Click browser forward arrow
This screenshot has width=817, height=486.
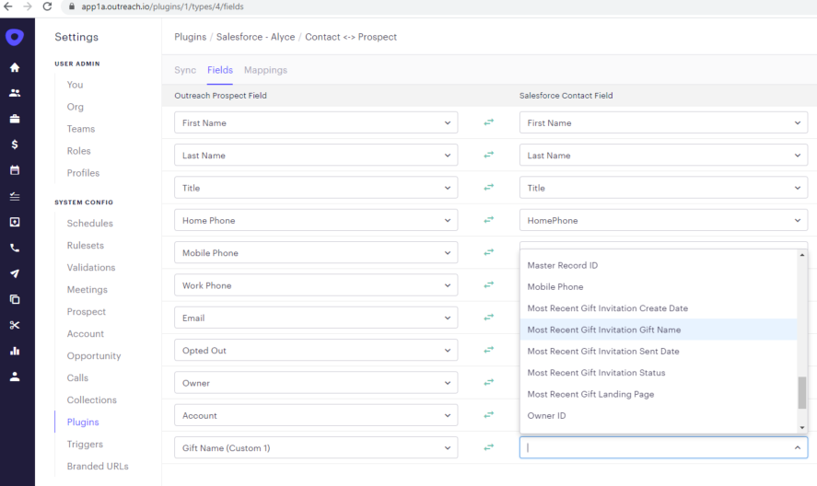[27, 6]
